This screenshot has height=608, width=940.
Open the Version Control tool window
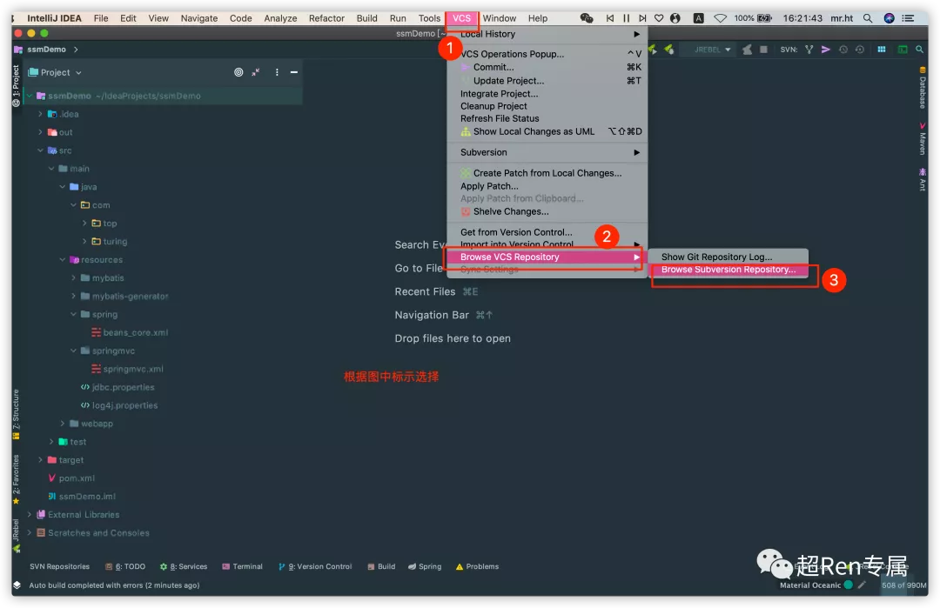click(315, 566)
